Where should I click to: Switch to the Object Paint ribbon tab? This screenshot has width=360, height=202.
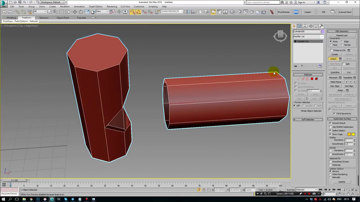(x=62, y=18)
